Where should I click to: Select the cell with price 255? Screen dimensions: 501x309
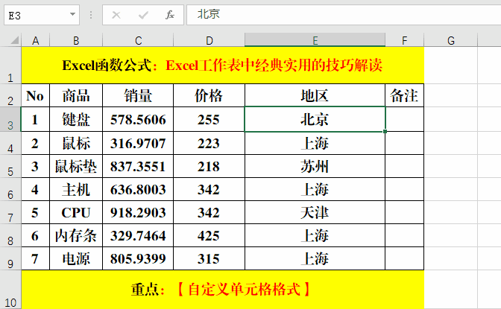[x=209, y=119]
